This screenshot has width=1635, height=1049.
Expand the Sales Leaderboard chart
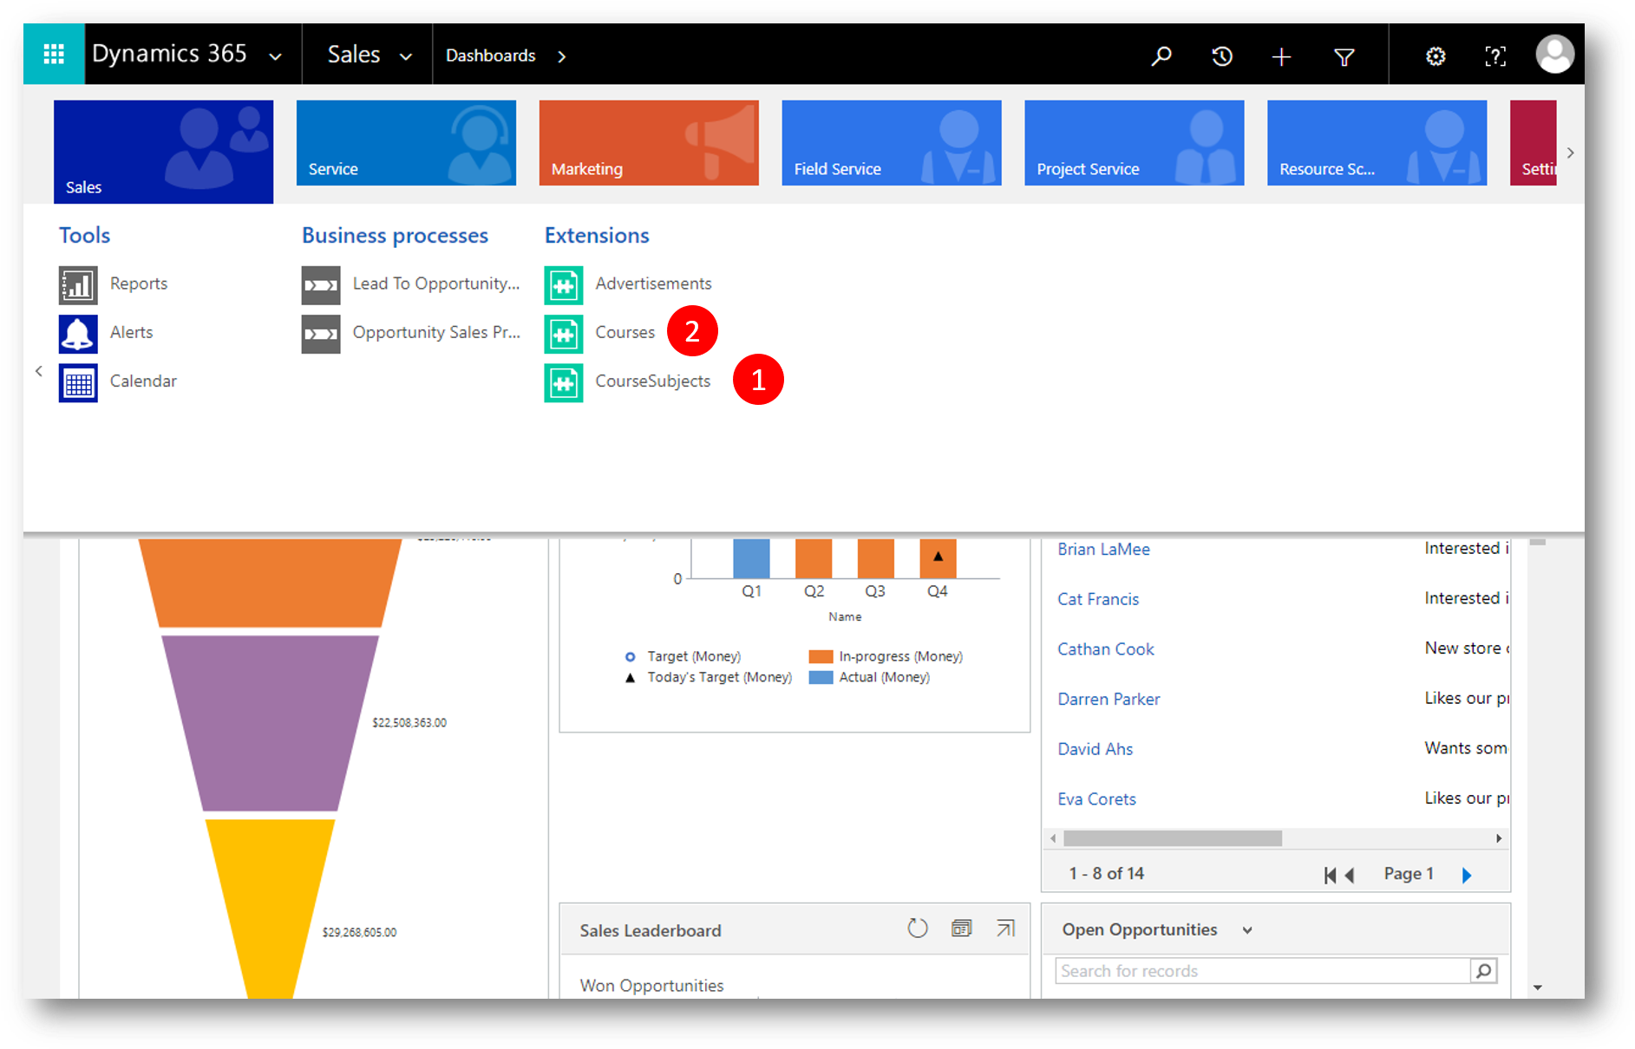tap(1005, 928)
